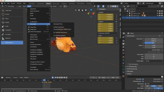The width and height of the screenshot is (164, 92).
Task: Switch to Animation workspace tab
Action: click(x=32, y=4)
